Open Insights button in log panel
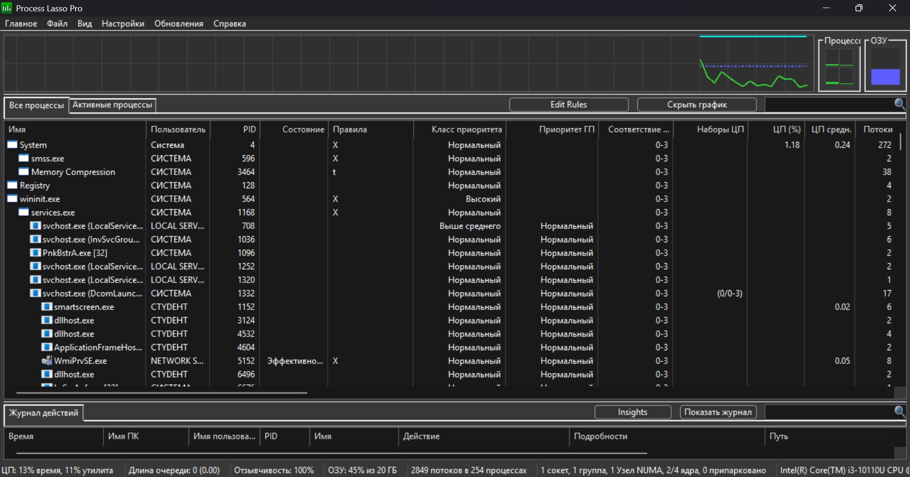Image resolution: width=910 pixels, height=477 pixels. [632, 412]
